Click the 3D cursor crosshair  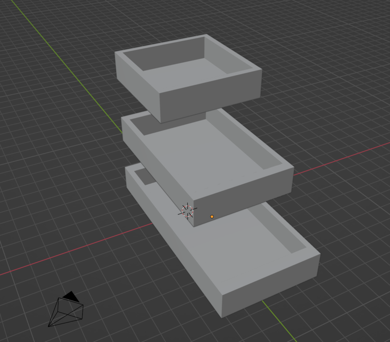coord(187,212)
